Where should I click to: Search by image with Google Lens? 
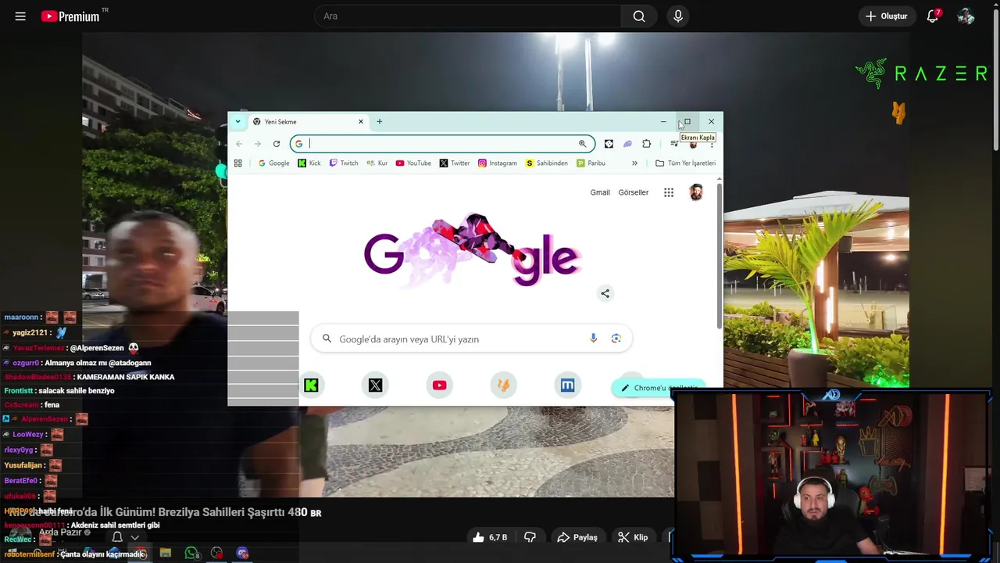pyautogui.click(x=616, y=339)
